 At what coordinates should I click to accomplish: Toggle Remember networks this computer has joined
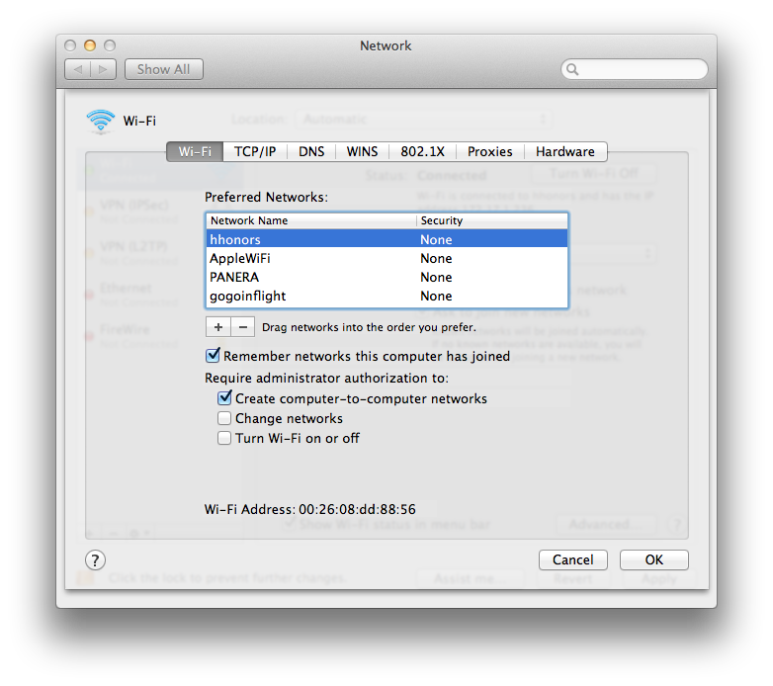[x=213, y=355]
